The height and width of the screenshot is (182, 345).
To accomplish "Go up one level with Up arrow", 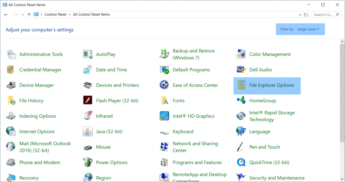I will coord(29,15).
